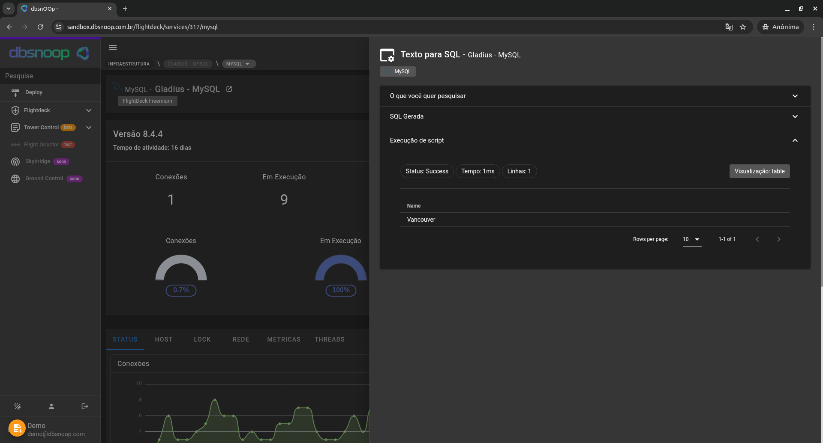The height and width of the screenshot is (443, 823).
Task: Click the Flightdeck shield icon
Action: pyautogui.click(x=15, y=110)
